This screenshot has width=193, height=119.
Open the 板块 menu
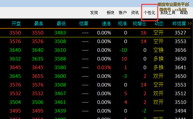pyautogui.click(x=110, y=13)
